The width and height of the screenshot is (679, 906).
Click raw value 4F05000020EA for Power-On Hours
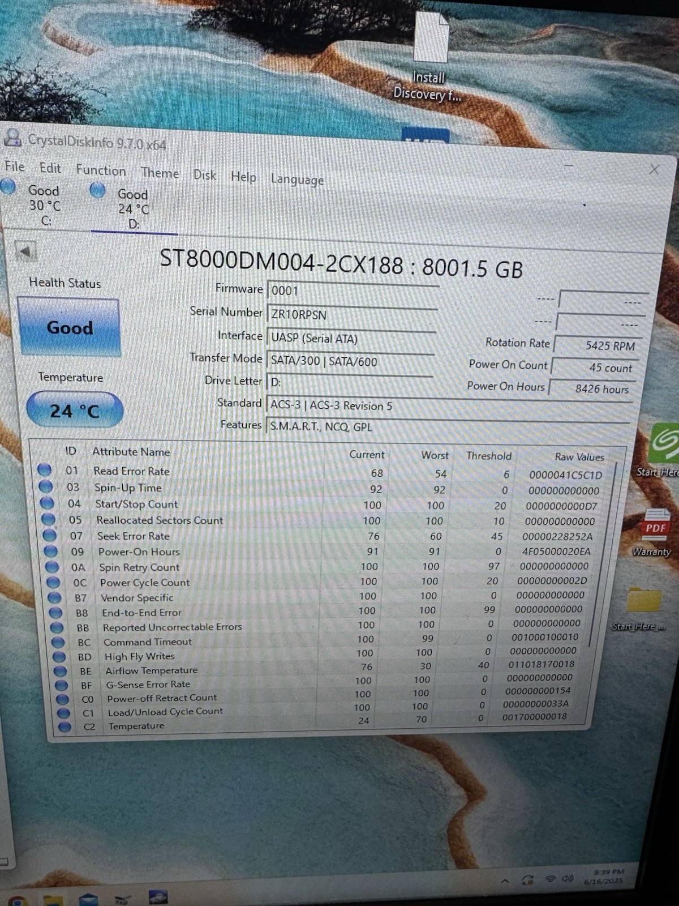[556, 551]
